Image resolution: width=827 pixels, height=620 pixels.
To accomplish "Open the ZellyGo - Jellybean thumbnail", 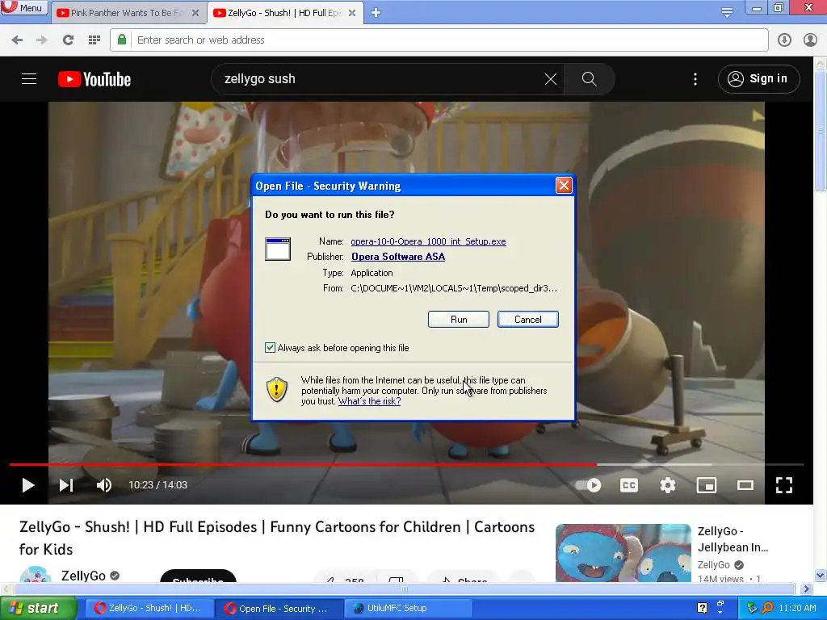I will pos(623,553).
